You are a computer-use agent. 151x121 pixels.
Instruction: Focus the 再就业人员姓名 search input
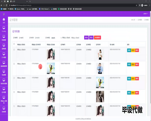pyautogui.click(x=77, y=38)
